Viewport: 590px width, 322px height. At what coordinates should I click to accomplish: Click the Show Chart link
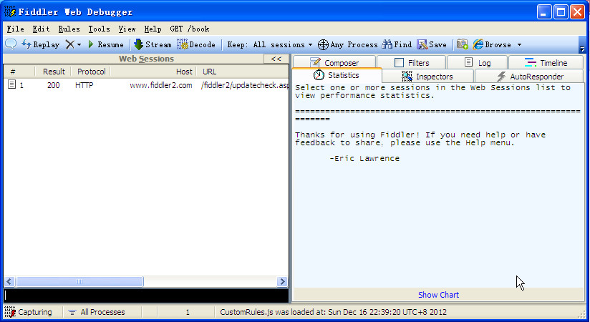pos(438,295)
